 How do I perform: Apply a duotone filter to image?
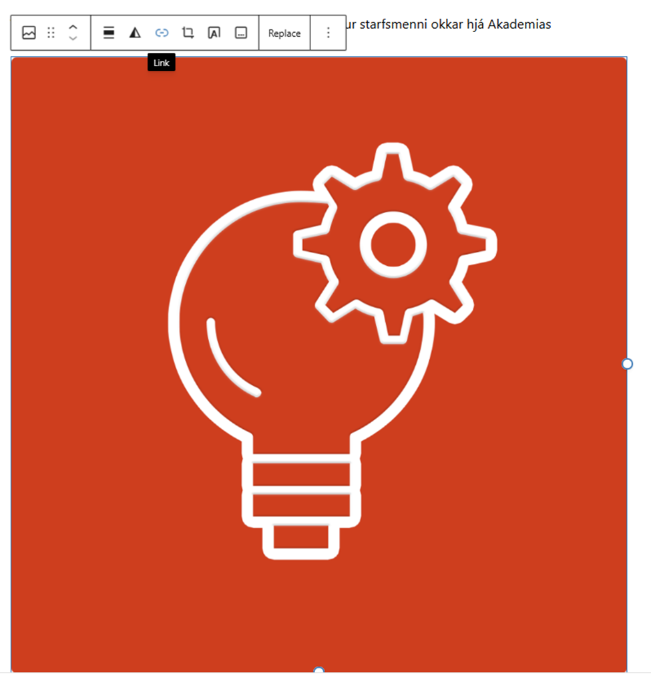point(135,33)
